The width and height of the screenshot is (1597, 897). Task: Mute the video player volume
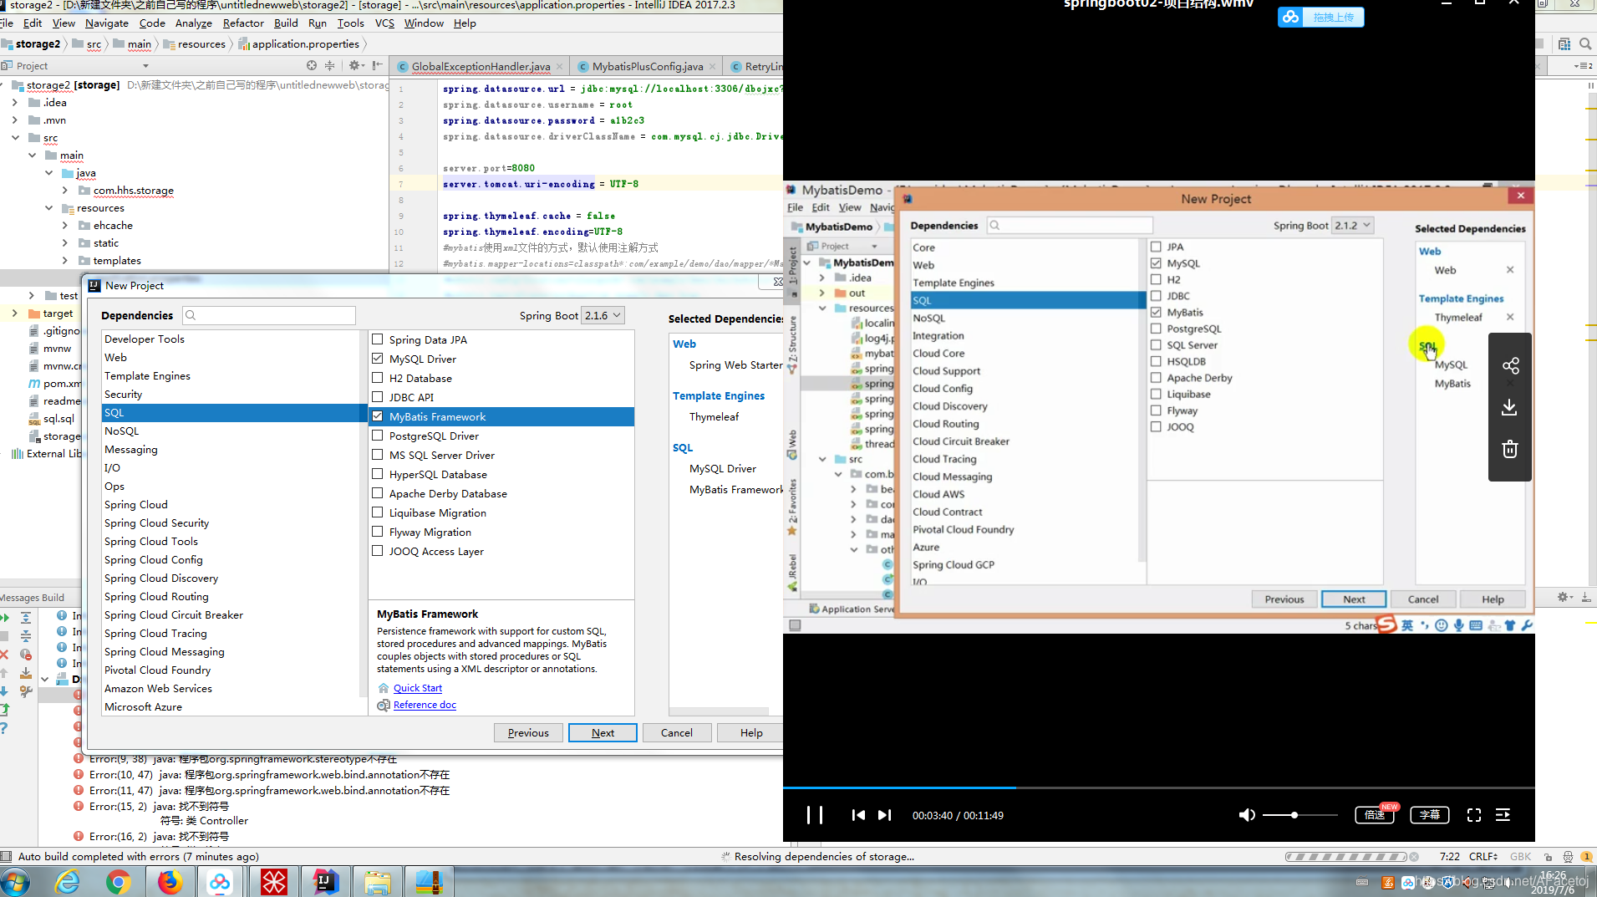[1247, 815]
